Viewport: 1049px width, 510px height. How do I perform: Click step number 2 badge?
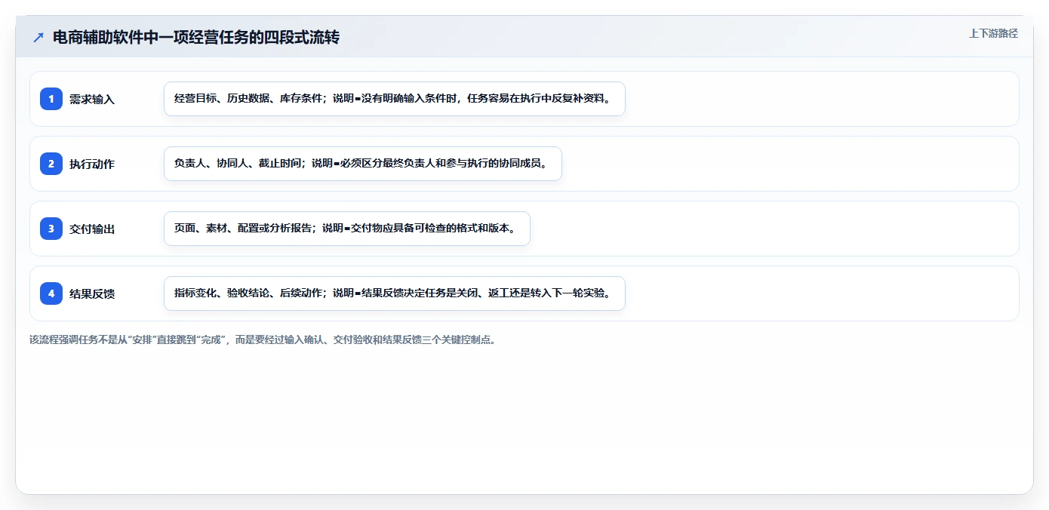(x=51, y=164)
